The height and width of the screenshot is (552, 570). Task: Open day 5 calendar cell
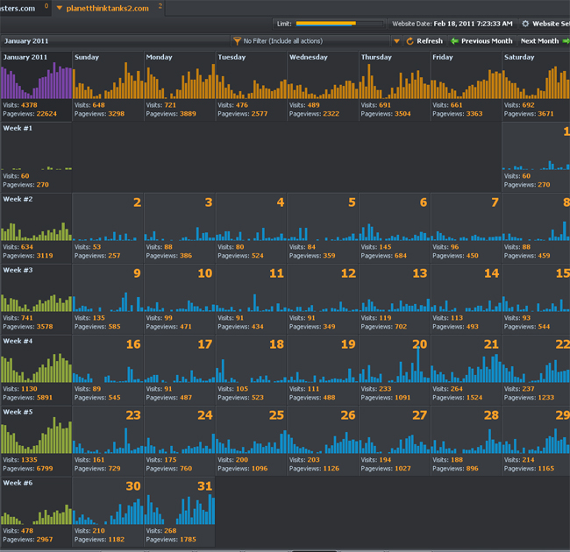tap(323, 228)
